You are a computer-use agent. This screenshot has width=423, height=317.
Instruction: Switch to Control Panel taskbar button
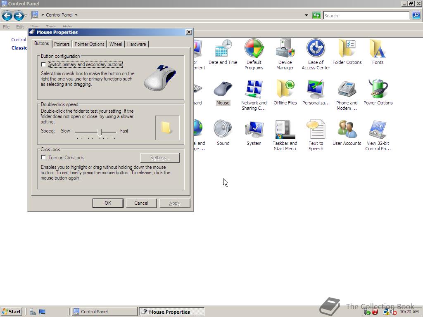pyautogui.click(x=105, y=312)
